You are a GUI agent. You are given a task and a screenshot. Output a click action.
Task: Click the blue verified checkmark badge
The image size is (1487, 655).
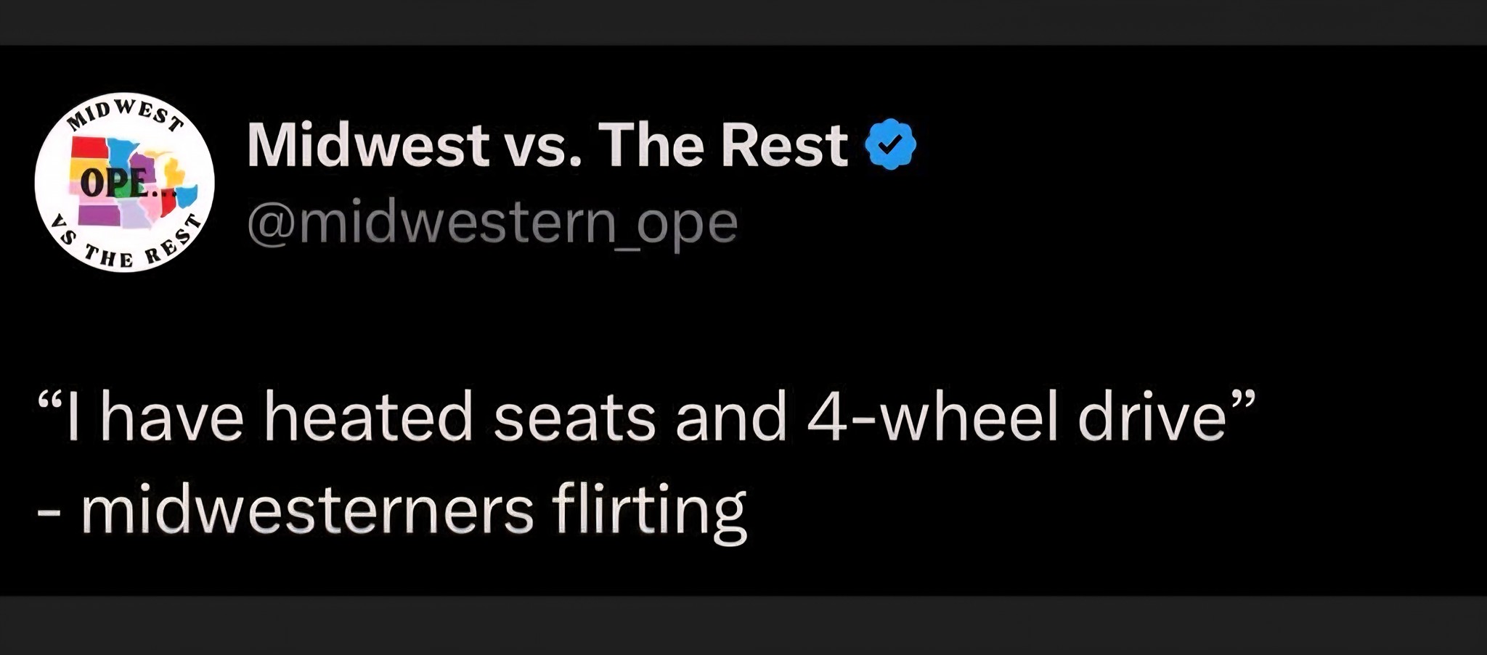coord(890,144)
